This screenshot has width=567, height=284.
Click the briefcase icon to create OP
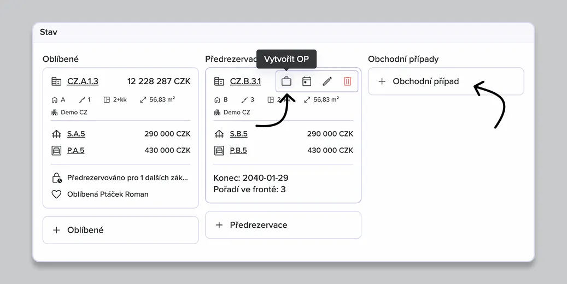pos(287,81)
